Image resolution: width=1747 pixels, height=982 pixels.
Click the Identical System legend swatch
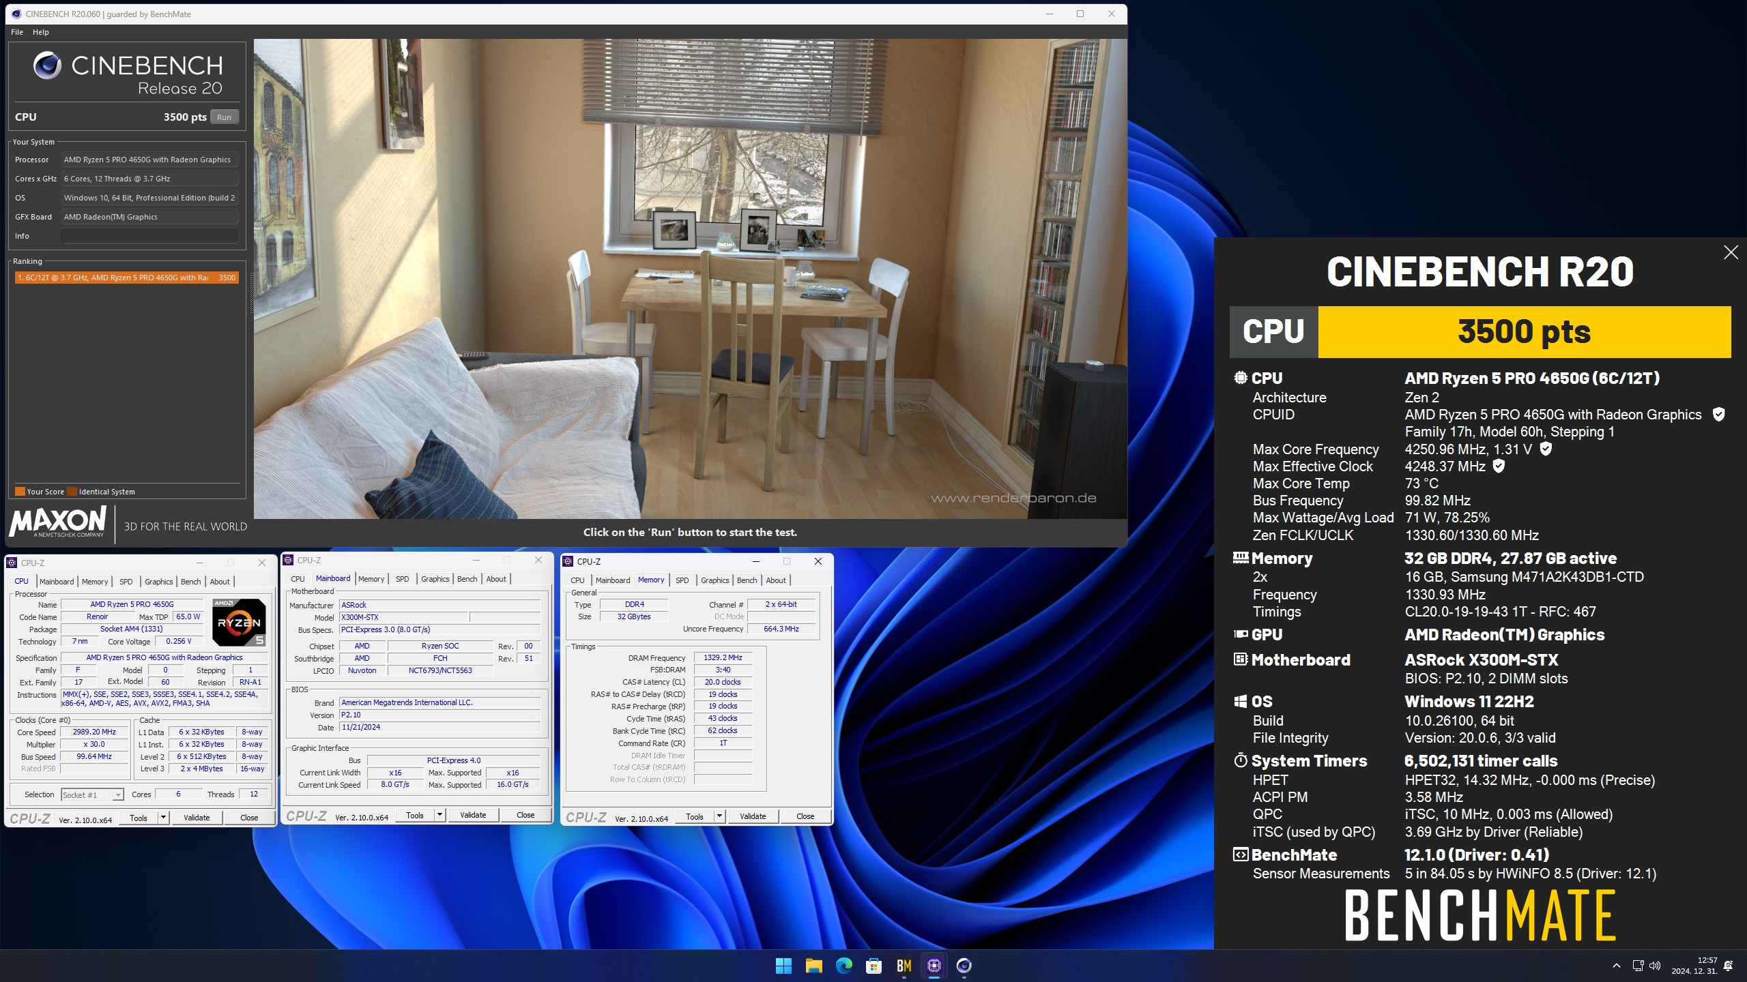(x=72, y=492)
